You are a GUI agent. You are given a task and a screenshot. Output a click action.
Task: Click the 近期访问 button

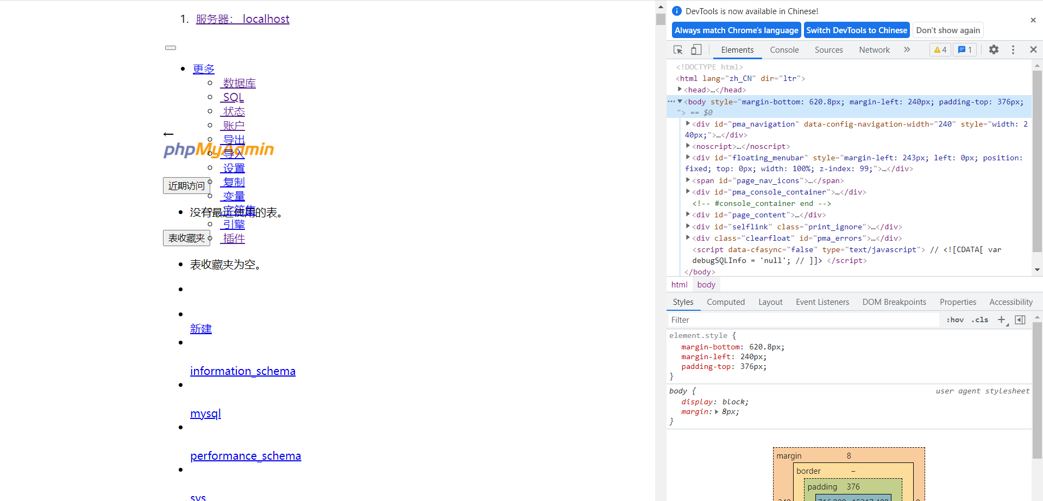coord(186,186)
